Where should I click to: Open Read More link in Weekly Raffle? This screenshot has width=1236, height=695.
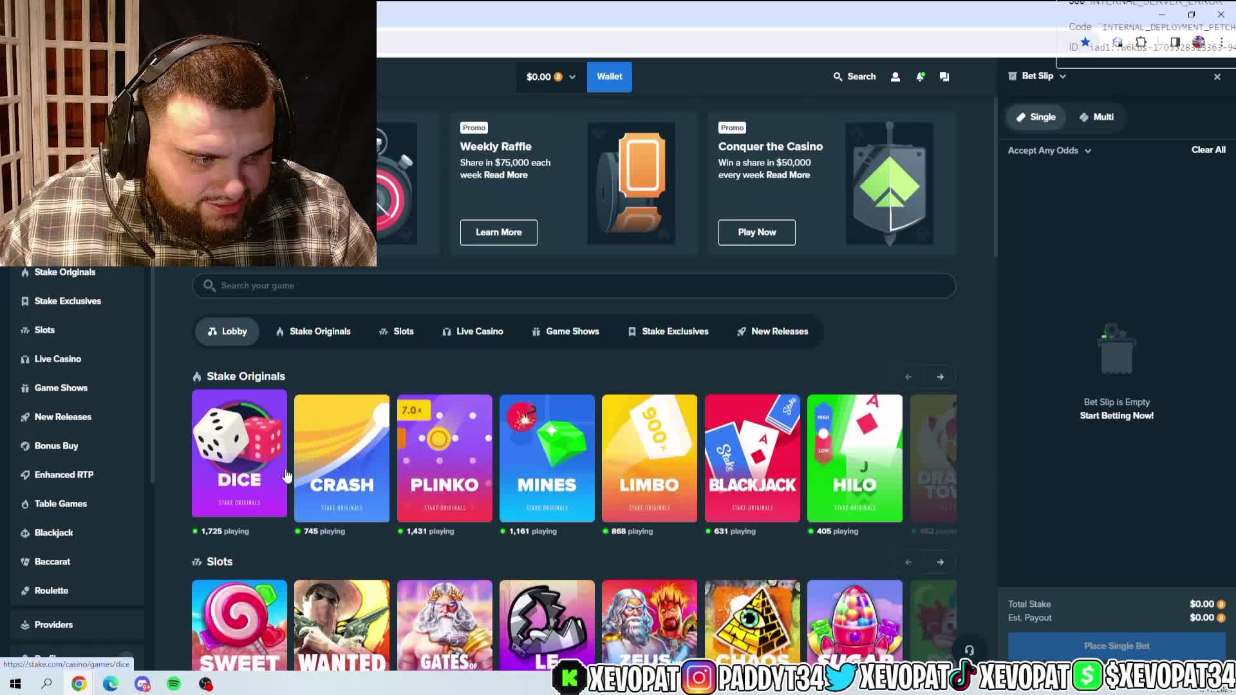pyautogui.click(x=505, y=175)
